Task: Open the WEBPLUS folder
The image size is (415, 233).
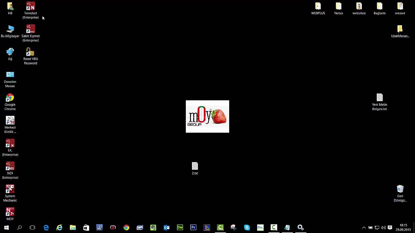Action: pyautogui.click(x=318, y=8)
